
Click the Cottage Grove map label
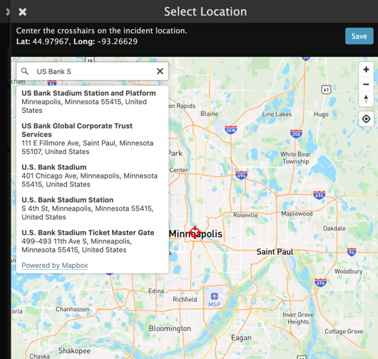[x=344, y=331]
